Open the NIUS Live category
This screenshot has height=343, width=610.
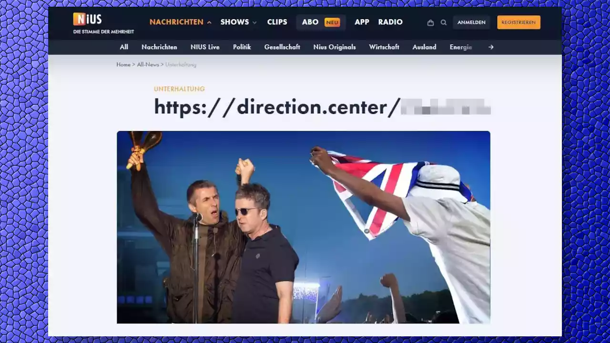[205, 47]
